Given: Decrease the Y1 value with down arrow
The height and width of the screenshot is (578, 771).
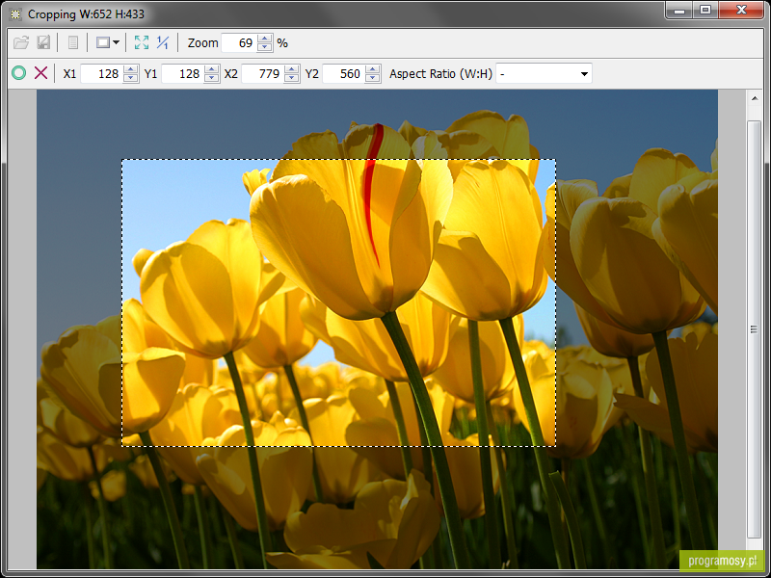Looking at the screenshot, I should [x=211, y=78].
